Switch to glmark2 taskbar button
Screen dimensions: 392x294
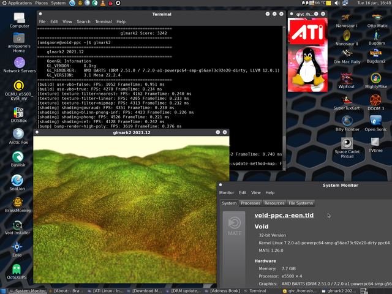coord(339,291)
